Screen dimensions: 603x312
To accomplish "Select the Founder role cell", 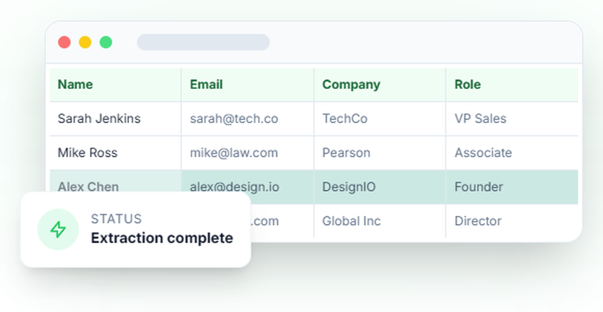I will click(x=478, y=187).
